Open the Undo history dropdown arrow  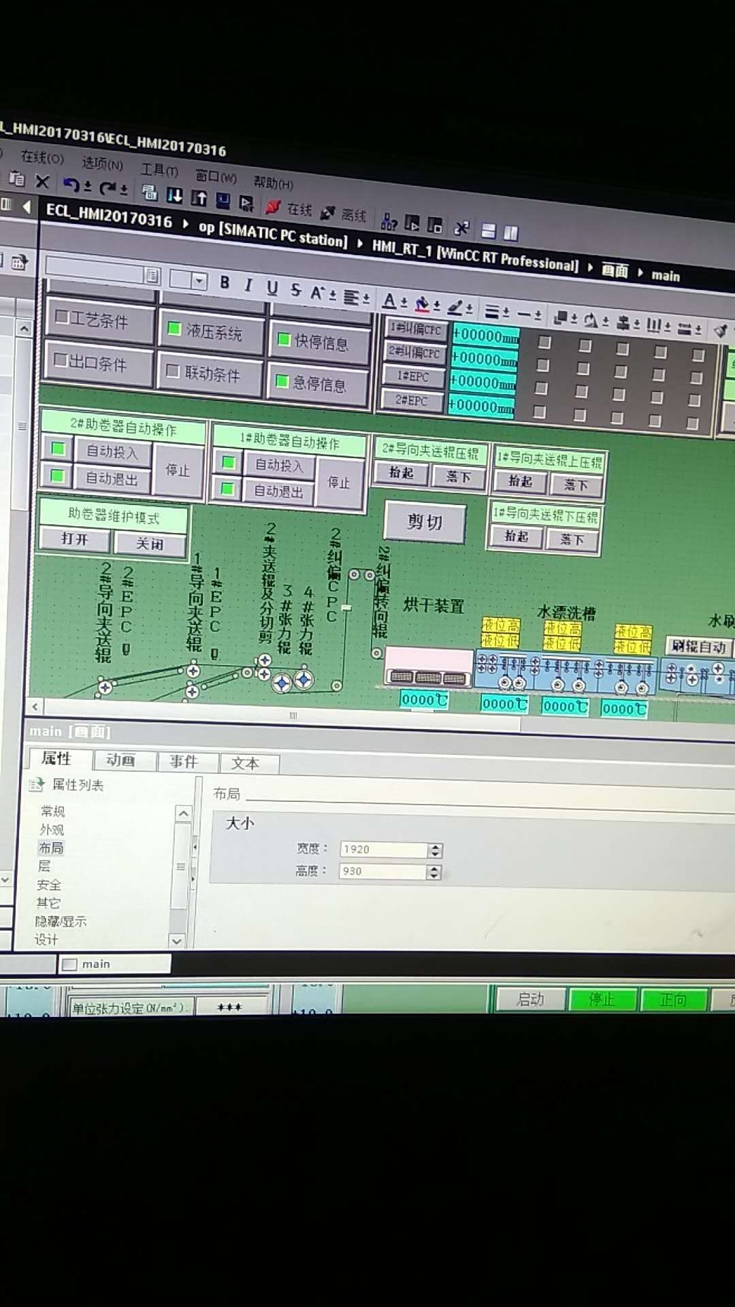click(87, 186)
